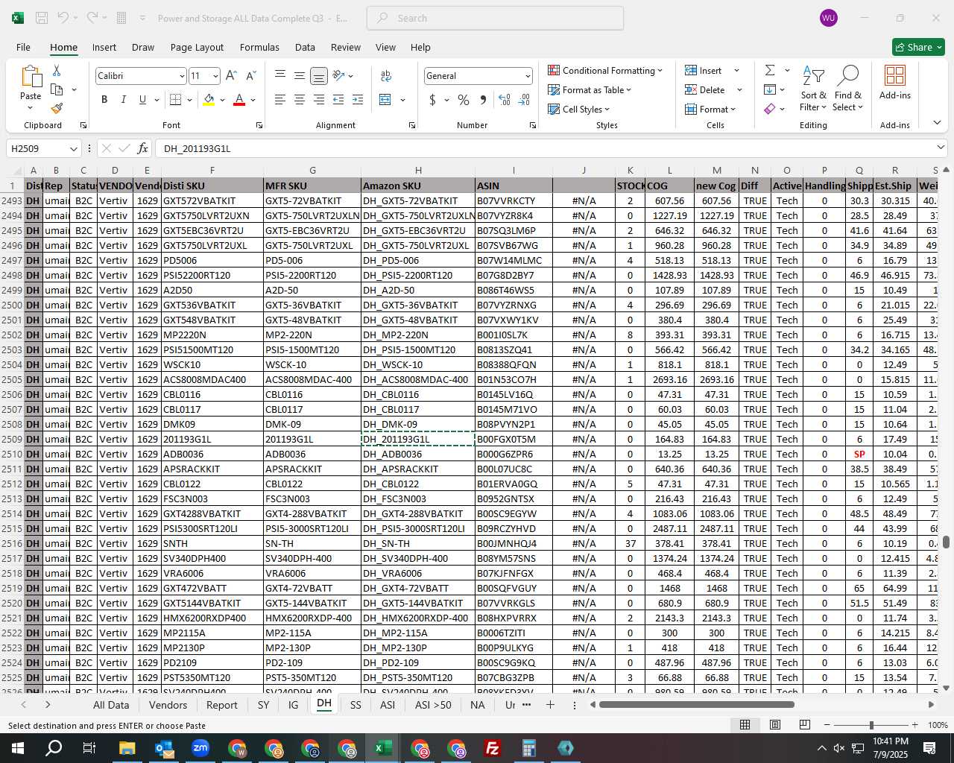Click the vertical scrollbar thumb
This screenshot has height=763, width=954.
(x=946, y=542)
